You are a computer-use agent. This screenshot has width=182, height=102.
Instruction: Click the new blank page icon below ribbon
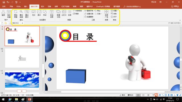(2, 23)
